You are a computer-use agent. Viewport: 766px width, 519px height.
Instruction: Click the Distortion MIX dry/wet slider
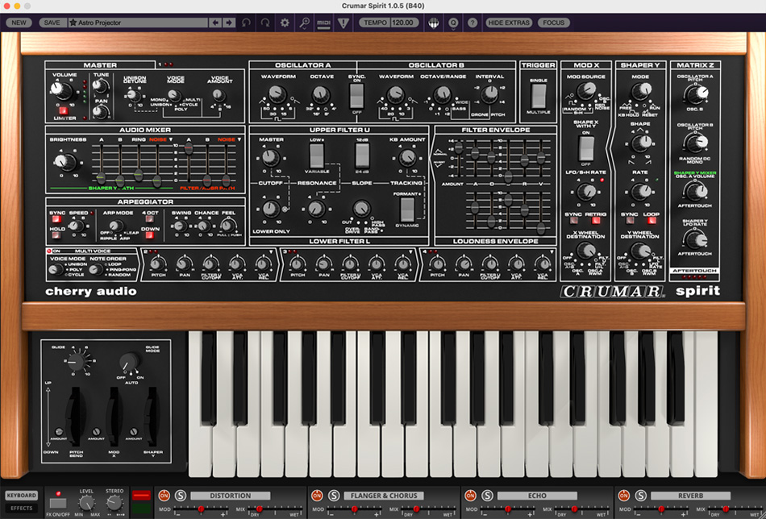tap(276, 509)
